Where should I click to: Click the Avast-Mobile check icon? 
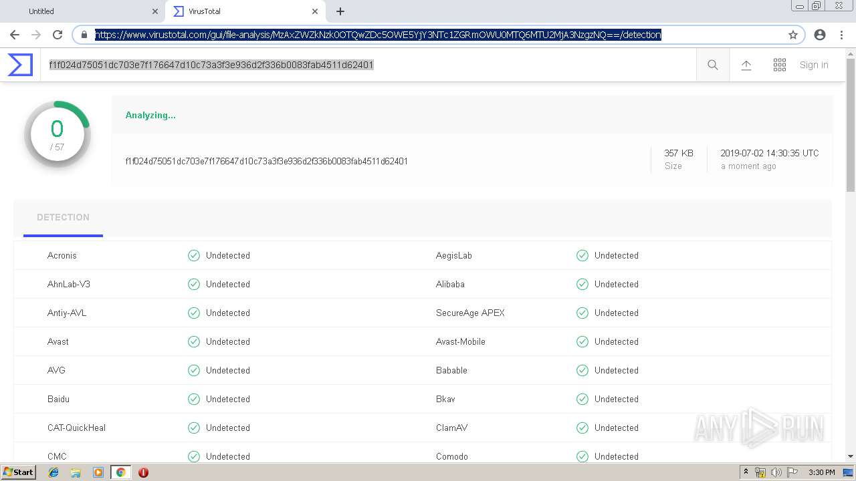pos(582,341)
